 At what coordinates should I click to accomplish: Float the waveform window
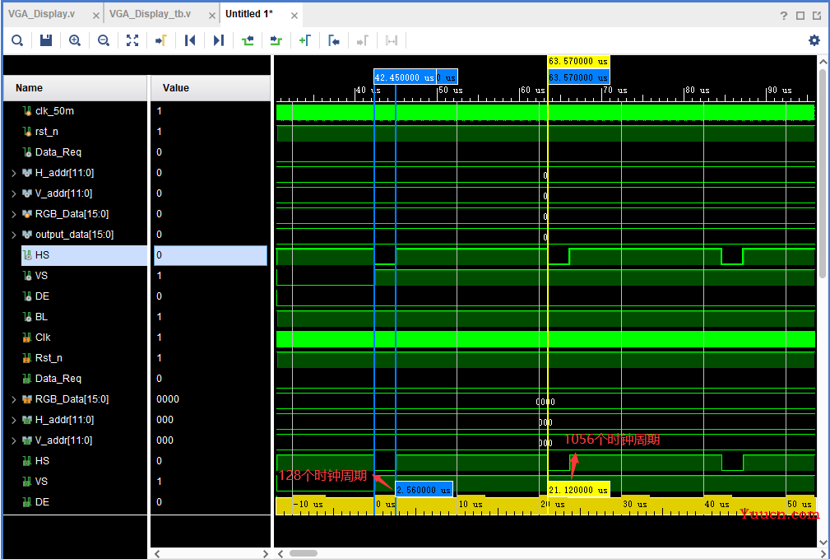pos(817,16)
